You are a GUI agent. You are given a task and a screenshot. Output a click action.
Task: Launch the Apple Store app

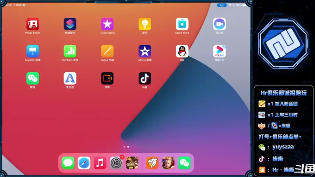click(182, 24)
